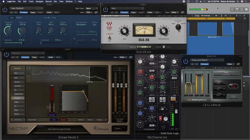Screen dimensions: 250x140
Task: Open User Default preset dropdown in Noise Gate
Action: click(x=26, y=8)
